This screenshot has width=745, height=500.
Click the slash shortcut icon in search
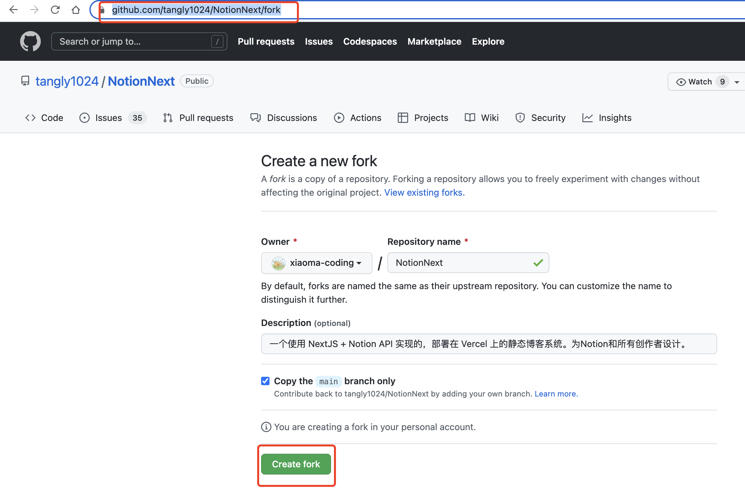click(217, 41)
